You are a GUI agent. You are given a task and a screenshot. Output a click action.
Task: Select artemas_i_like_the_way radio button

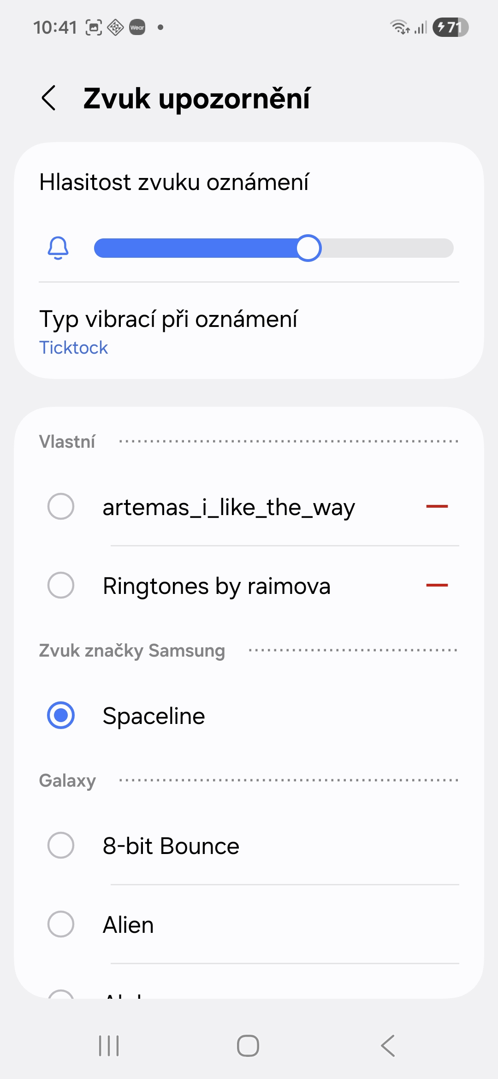(x=61, y=506)
